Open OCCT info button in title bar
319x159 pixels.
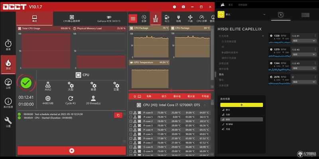click(174, 7)
